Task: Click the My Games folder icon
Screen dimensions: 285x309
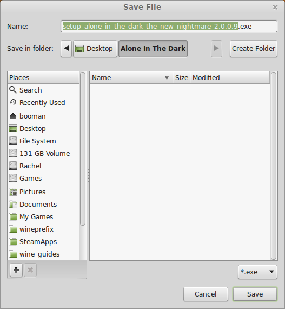Action: click(13, 217)
